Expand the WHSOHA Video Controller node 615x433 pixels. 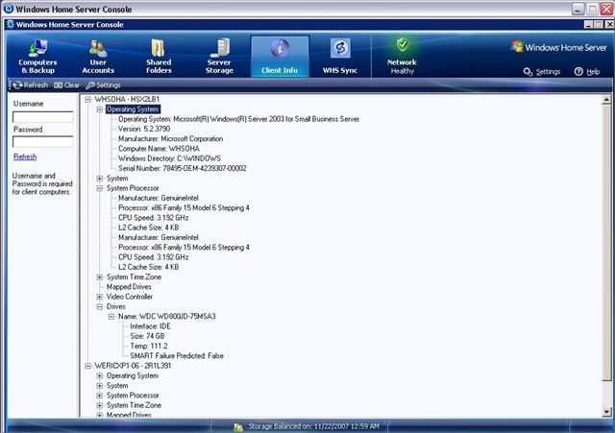[100, 297]
